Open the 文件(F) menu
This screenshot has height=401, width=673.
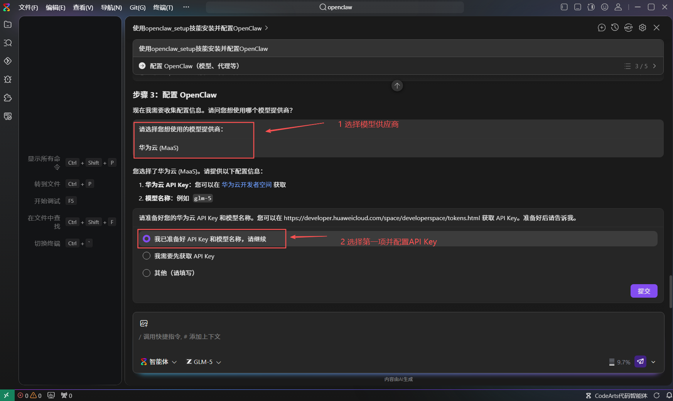[28, 7]
